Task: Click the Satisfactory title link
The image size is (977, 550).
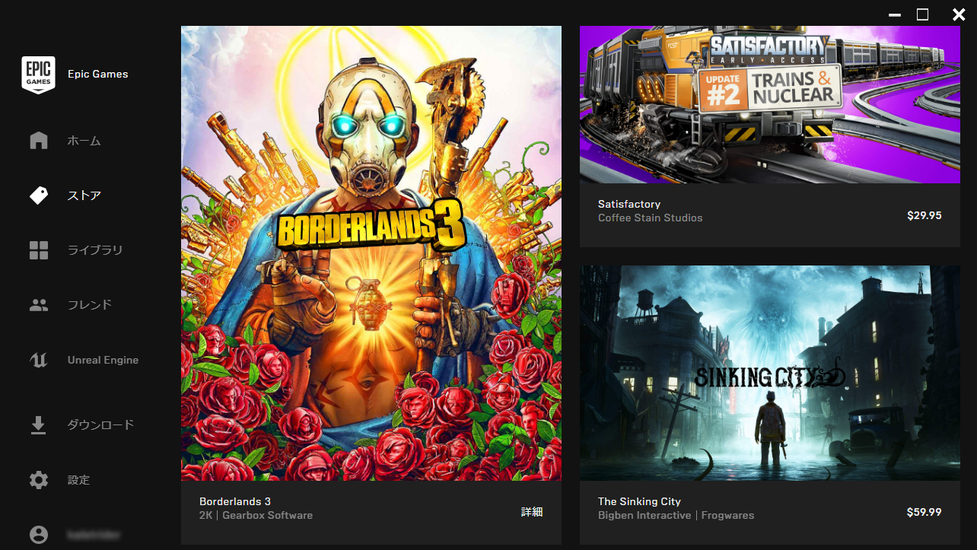Action: (629, 204)
